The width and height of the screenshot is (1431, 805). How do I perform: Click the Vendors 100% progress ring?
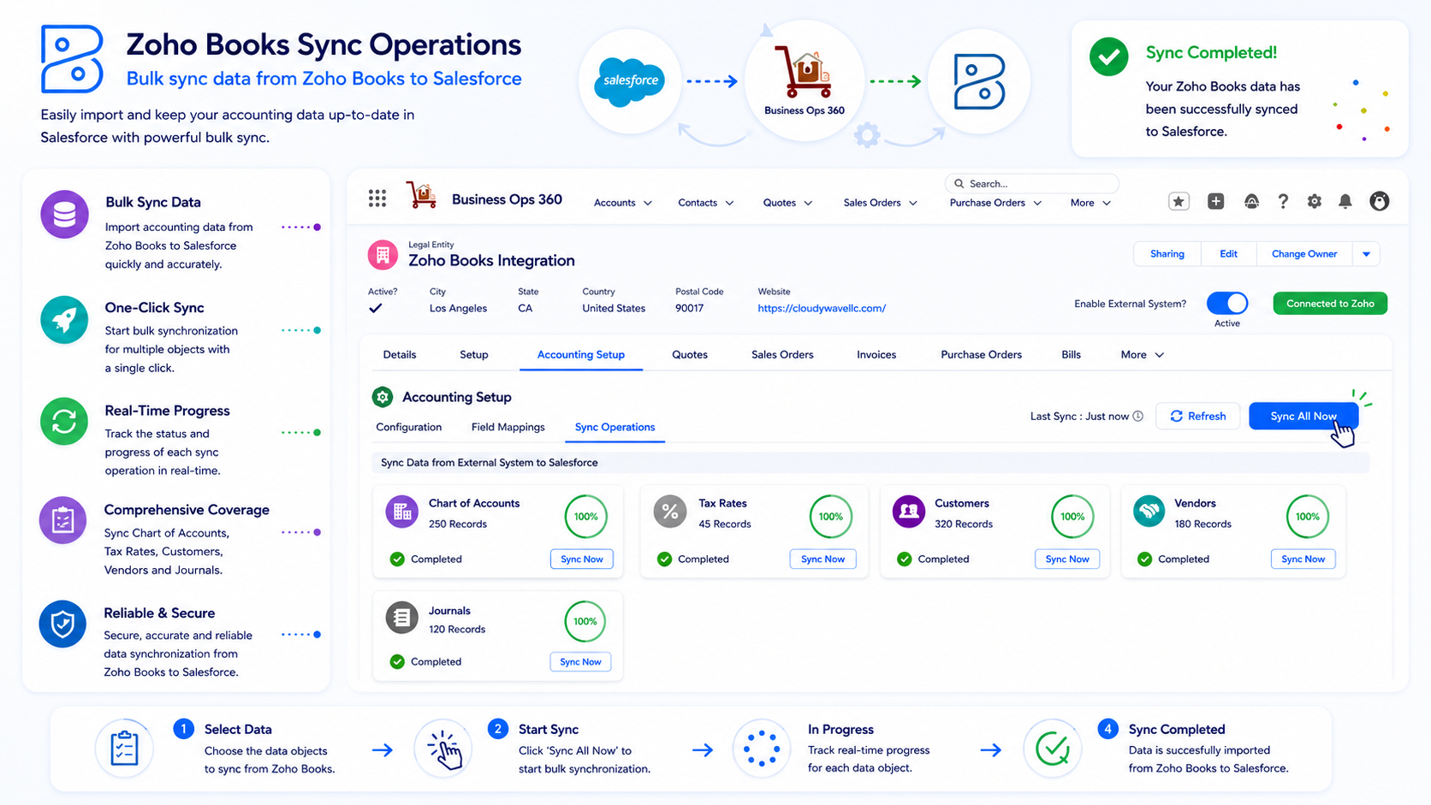1308,517
